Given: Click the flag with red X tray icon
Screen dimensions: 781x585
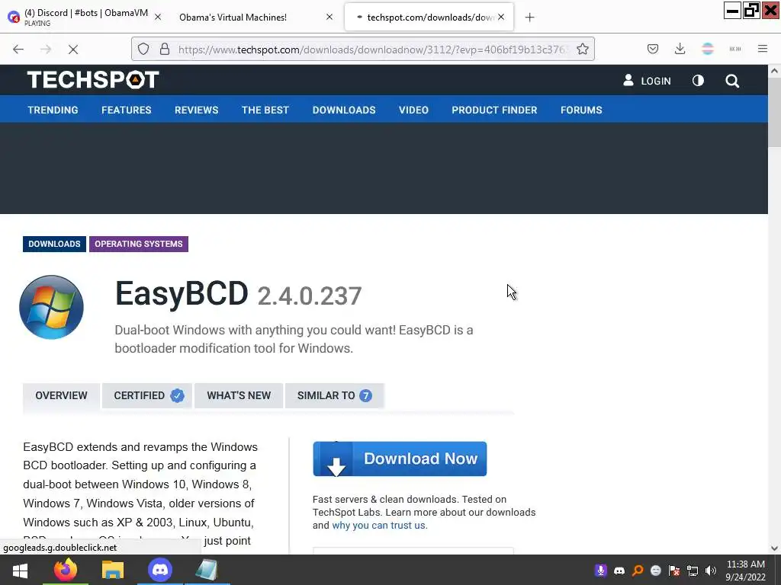Looking at the screenshot, I should coord(674,571).
